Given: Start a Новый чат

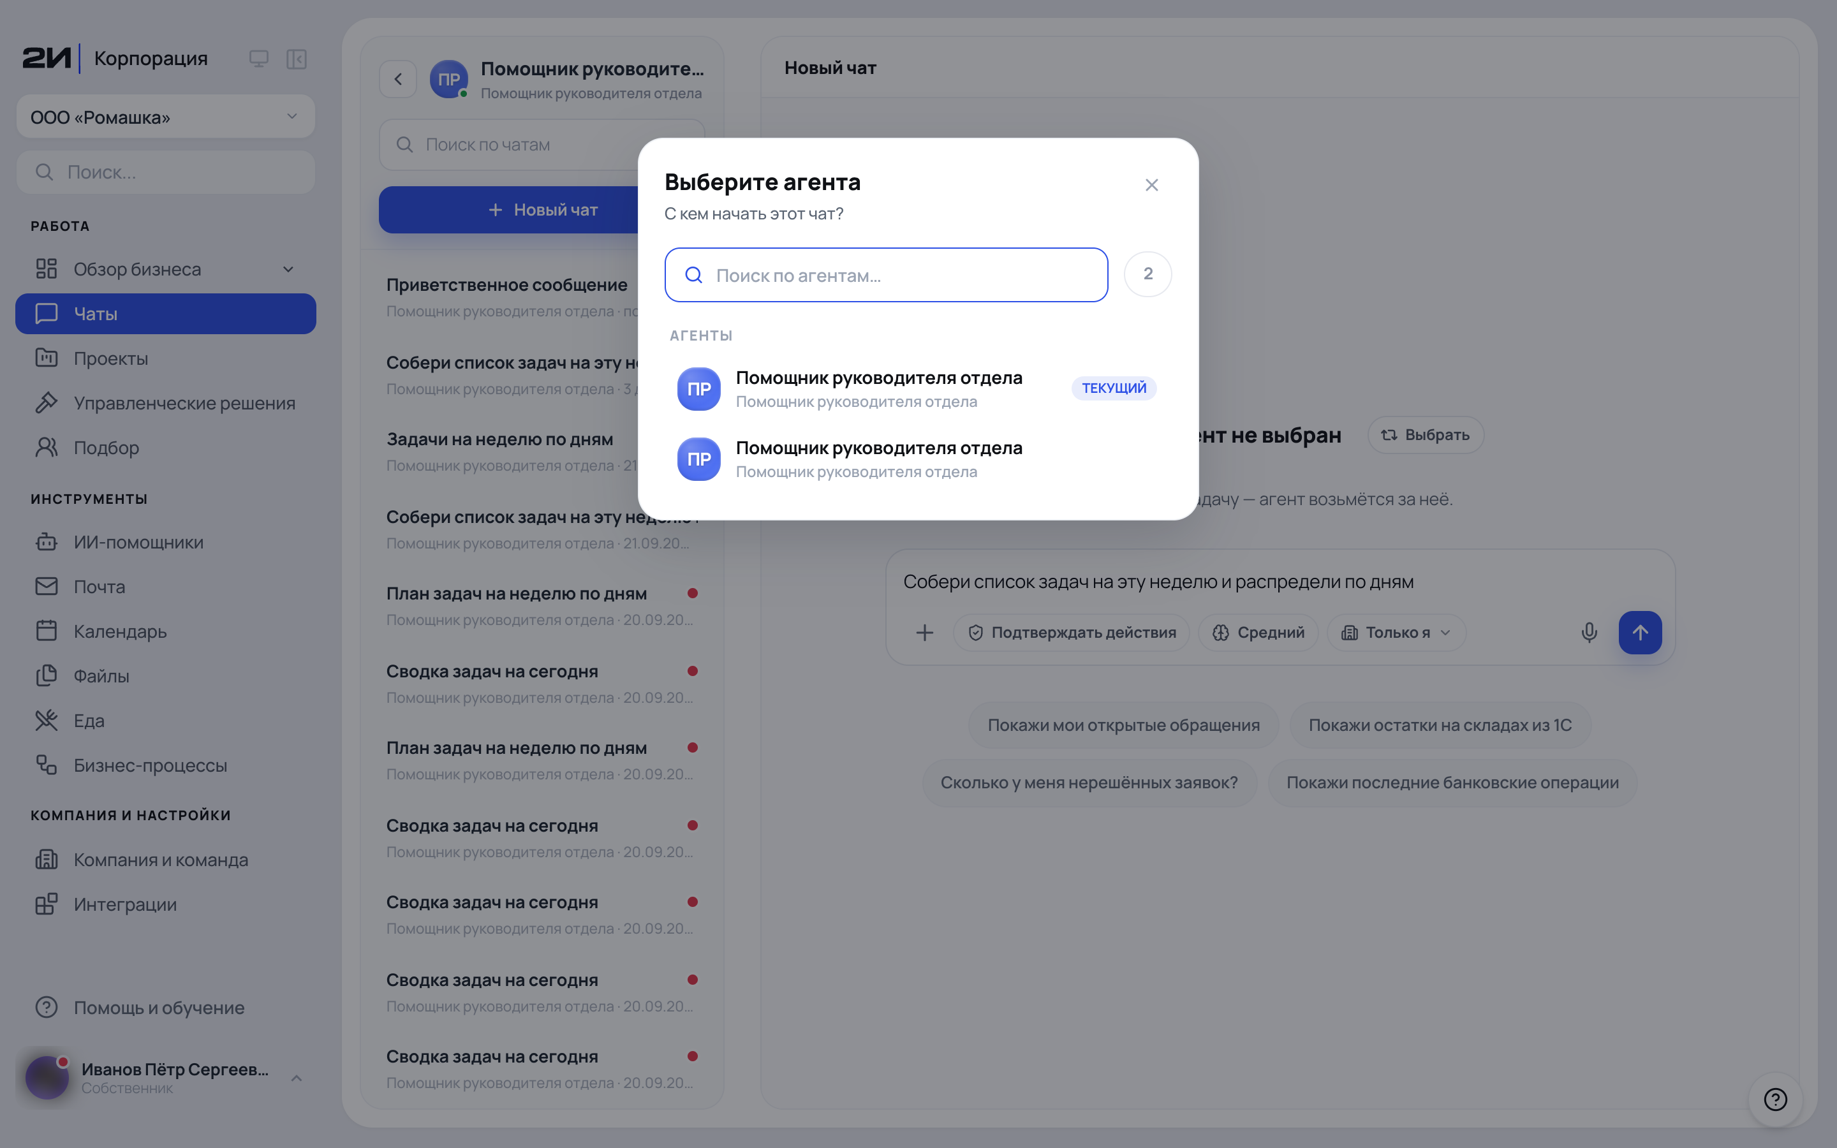Looking at the screenshot, I should (542, 210).
